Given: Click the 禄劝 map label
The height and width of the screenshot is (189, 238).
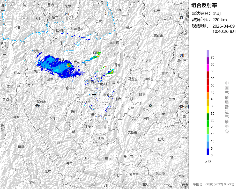Looking at the screenshot, I should [x=96, y=52].
